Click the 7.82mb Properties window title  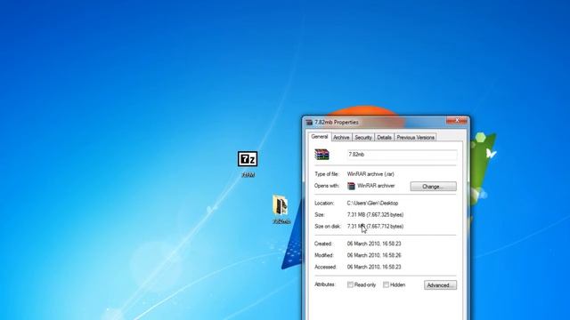pyautogui.click(x=337, y=123)
